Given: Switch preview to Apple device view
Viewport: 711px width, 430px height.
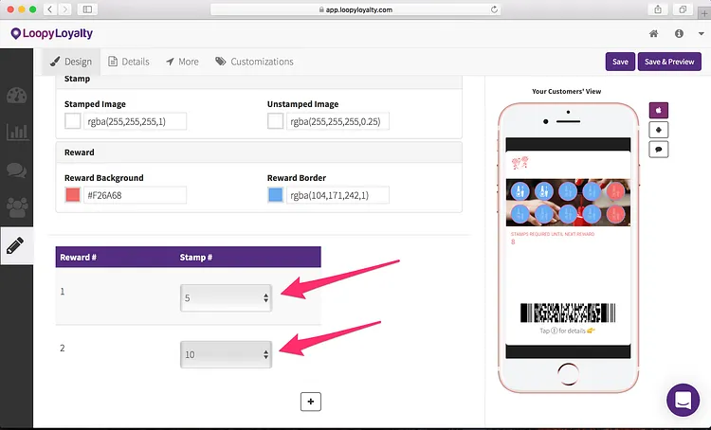Looking at the screenshot, I should (x=659, y=110).
